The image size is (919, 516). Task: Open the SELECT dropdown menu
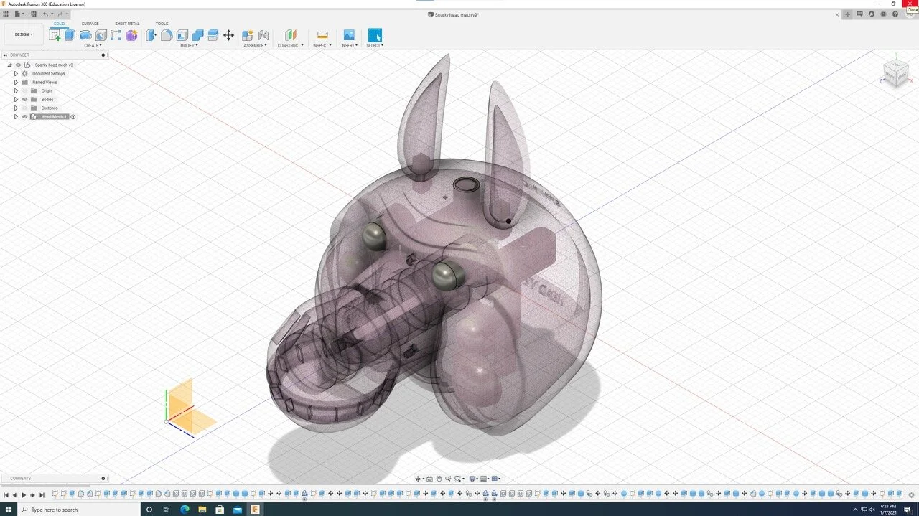click(375, 46)
